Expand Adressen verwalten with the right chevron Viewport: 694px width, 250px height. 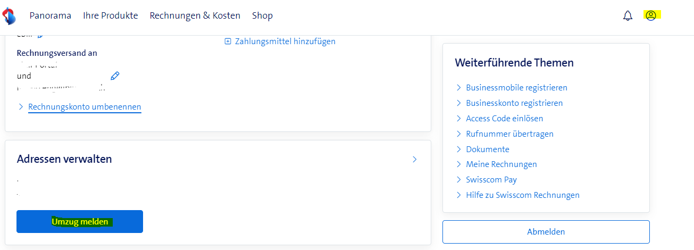415,159
